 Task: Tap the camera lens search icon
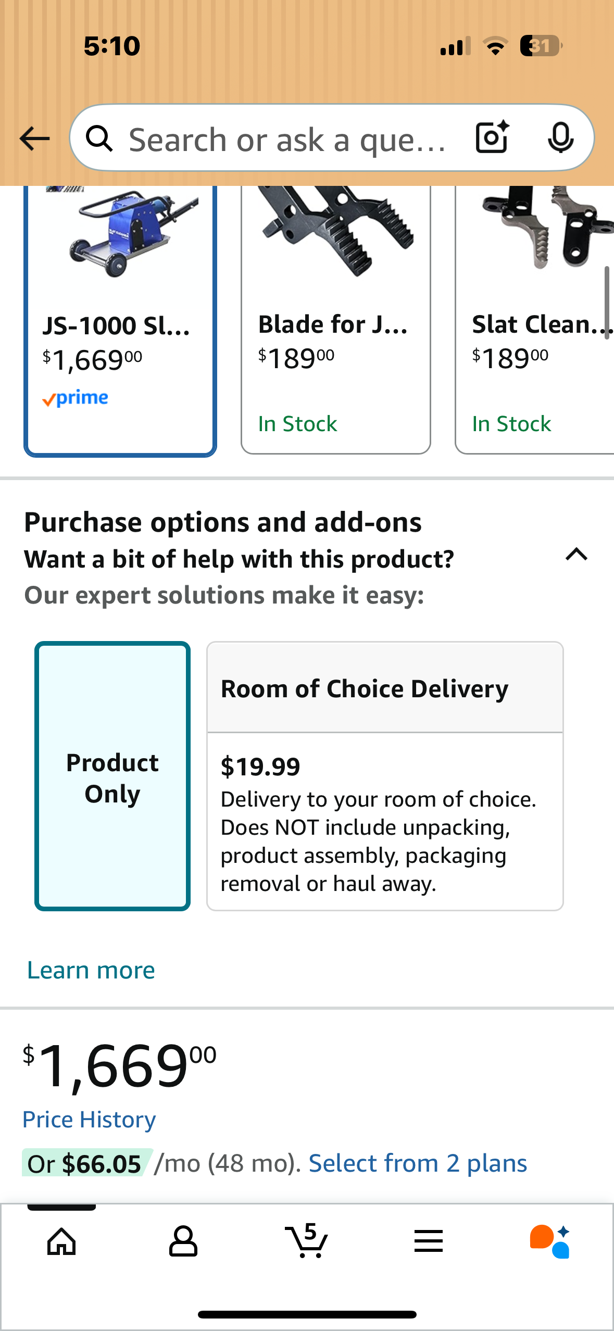tap(492, 138)
